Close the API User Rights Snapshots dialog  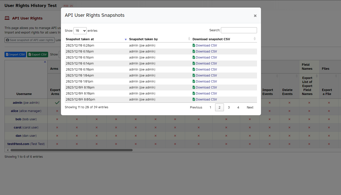tap(255, 16)
